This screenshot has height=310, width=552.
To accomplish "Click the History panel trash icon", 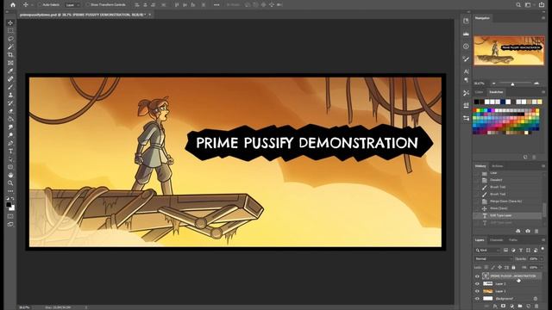I will [536, 231].
